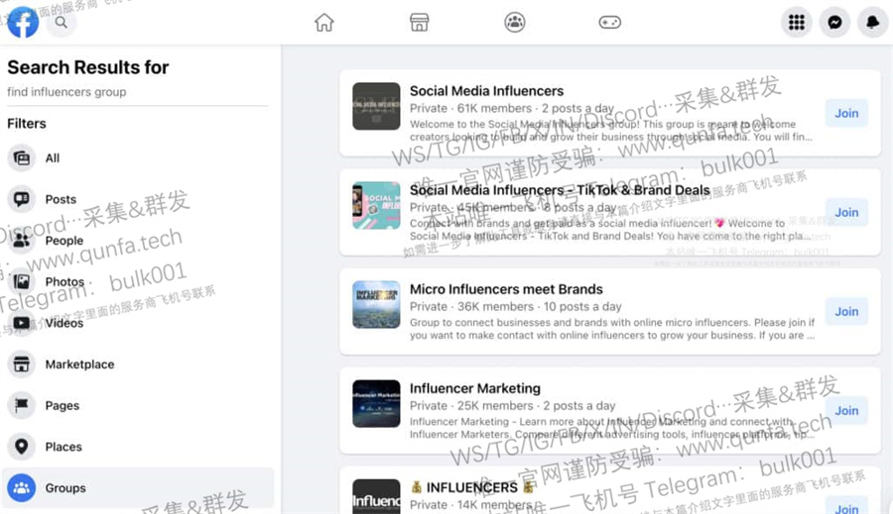Image resolution: width=893 pixels, height=514 pixels.
Task: Open Social Media Influencers group title
Action: coord(486,91)
